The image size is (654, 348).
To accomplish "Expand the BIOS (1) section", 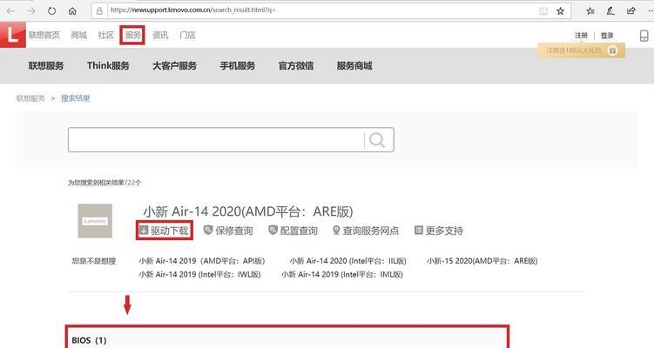I will (x=89, y=340).
